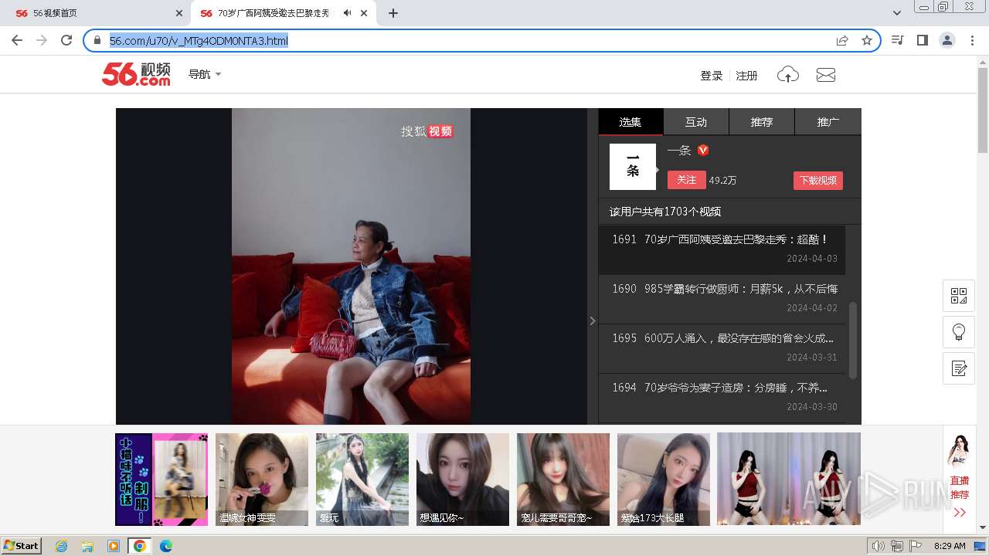Open the mail messages icon
Screen dimensions: 989x556
tap(826, 75)
